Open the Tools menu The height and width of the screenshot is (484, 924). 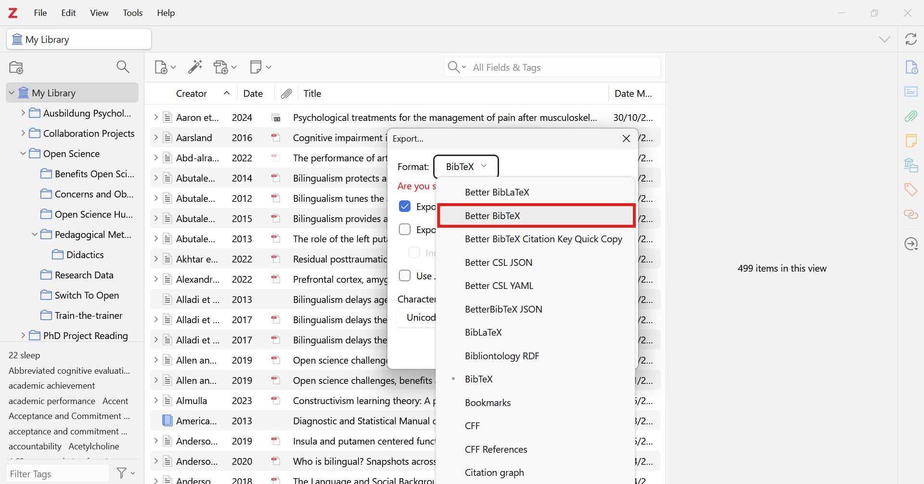coord(133,13)
